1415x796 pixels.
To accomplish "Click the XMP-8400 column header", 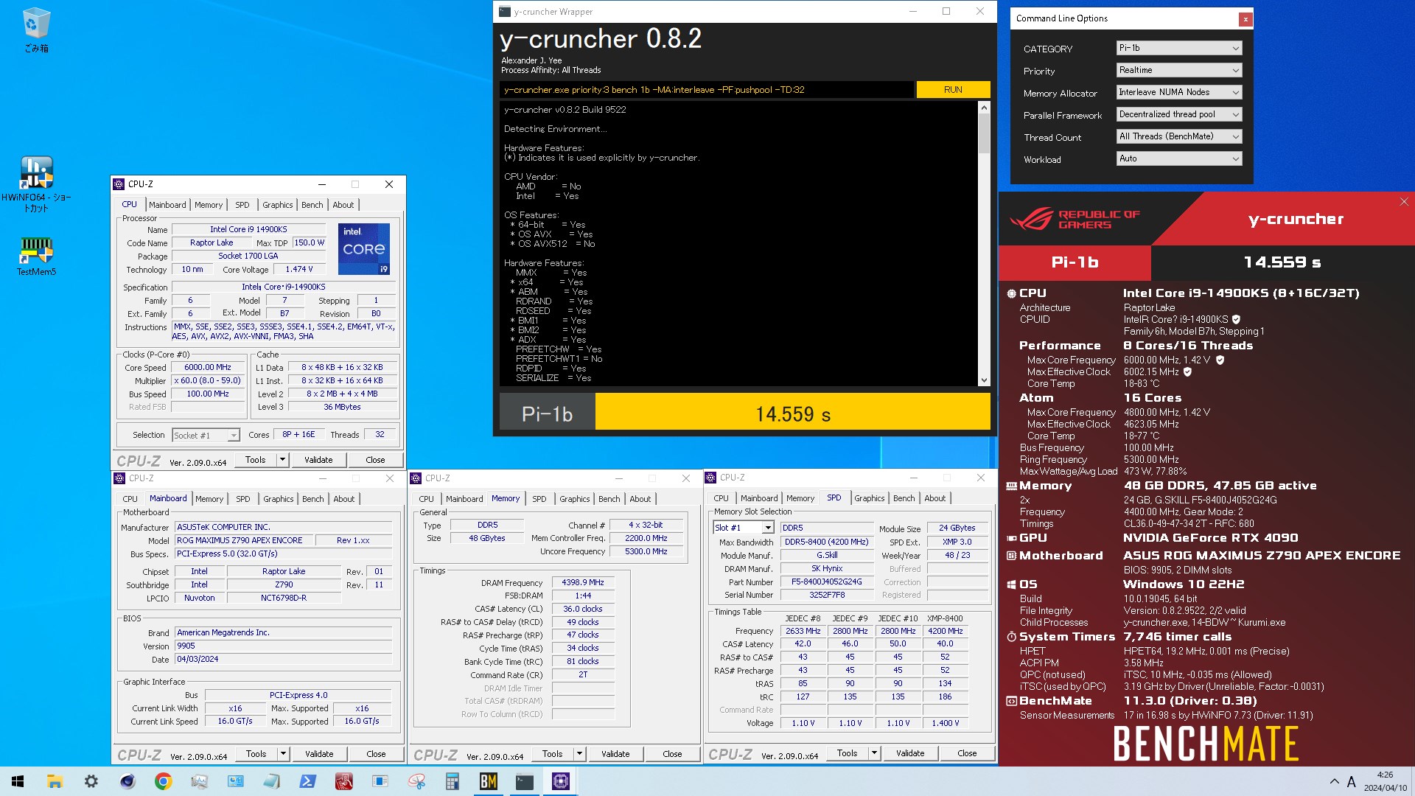I will tap(944, 618).
